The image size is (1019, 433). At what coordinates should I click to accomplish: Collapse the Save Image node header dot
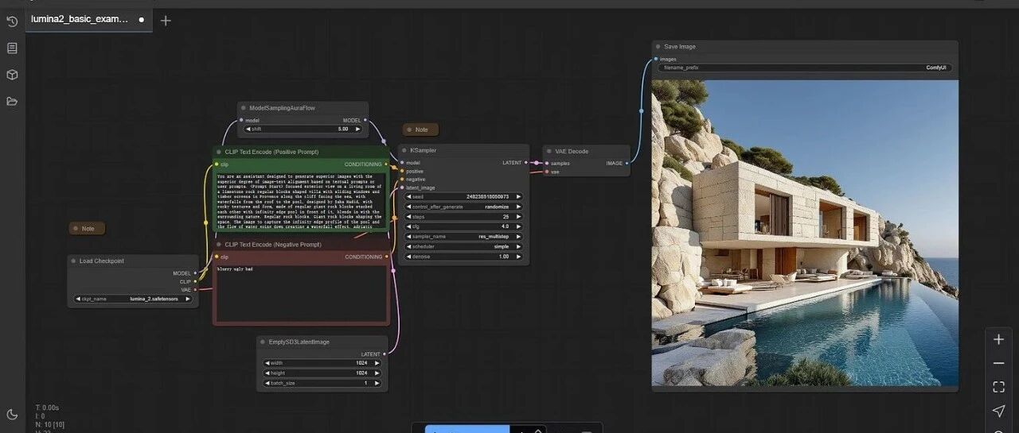658,47
